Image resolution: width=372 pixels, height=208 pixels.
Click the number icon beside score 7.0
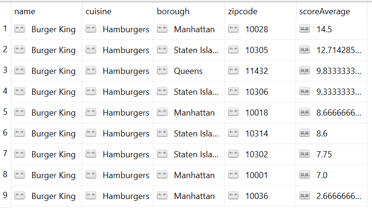305,175
